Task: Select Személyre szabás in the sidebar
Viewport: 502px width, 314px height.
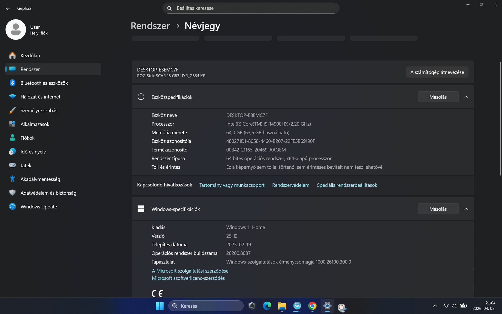Action: click(x=53, y=110)
